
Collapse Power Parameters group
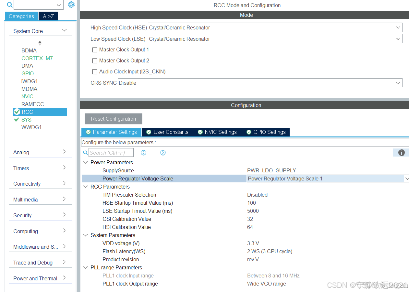pos(85,162)
